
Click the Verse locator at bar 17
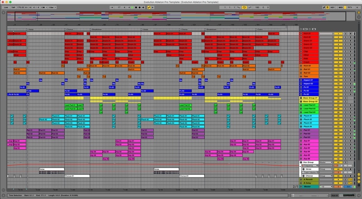(31, 30)
